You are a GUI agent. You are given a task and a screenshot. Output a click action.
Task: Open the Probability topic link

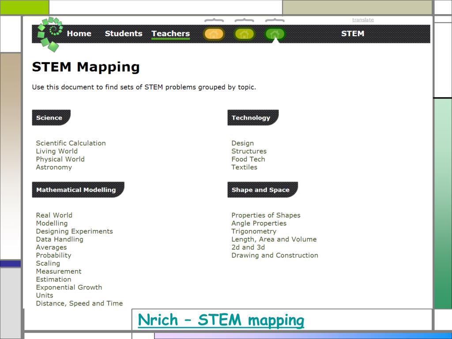[x=53, y=256]
